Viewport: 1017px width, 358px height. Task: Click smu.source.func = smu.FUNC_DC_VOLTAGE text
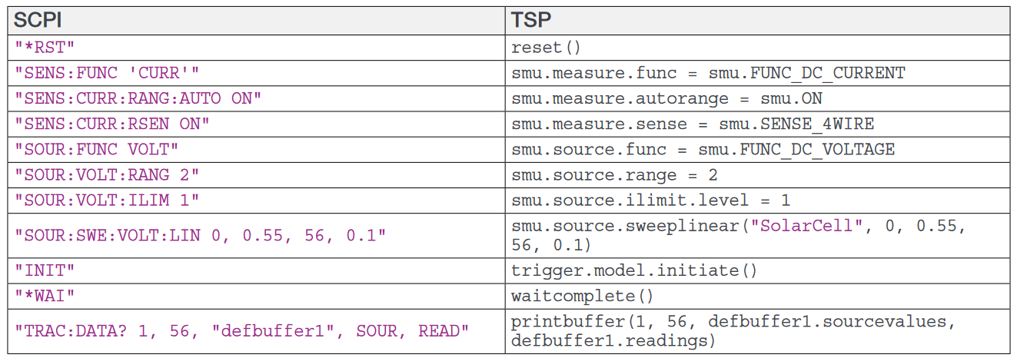(703, 149)
